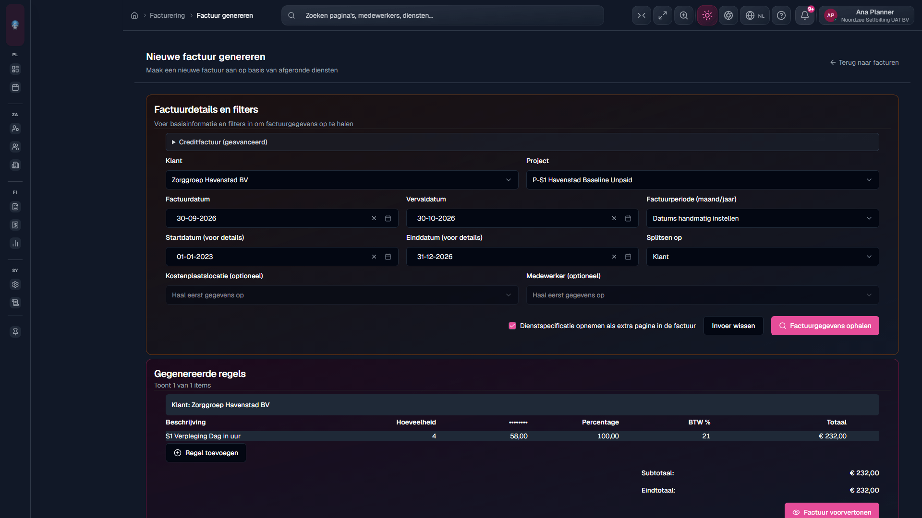This screenshot has height=518, width=922.
Task: Go to Facturering breadcrumb
Action: point(167,15)
